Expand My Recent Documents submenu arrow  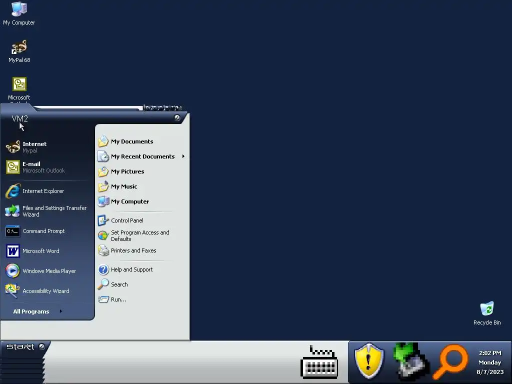183,156
